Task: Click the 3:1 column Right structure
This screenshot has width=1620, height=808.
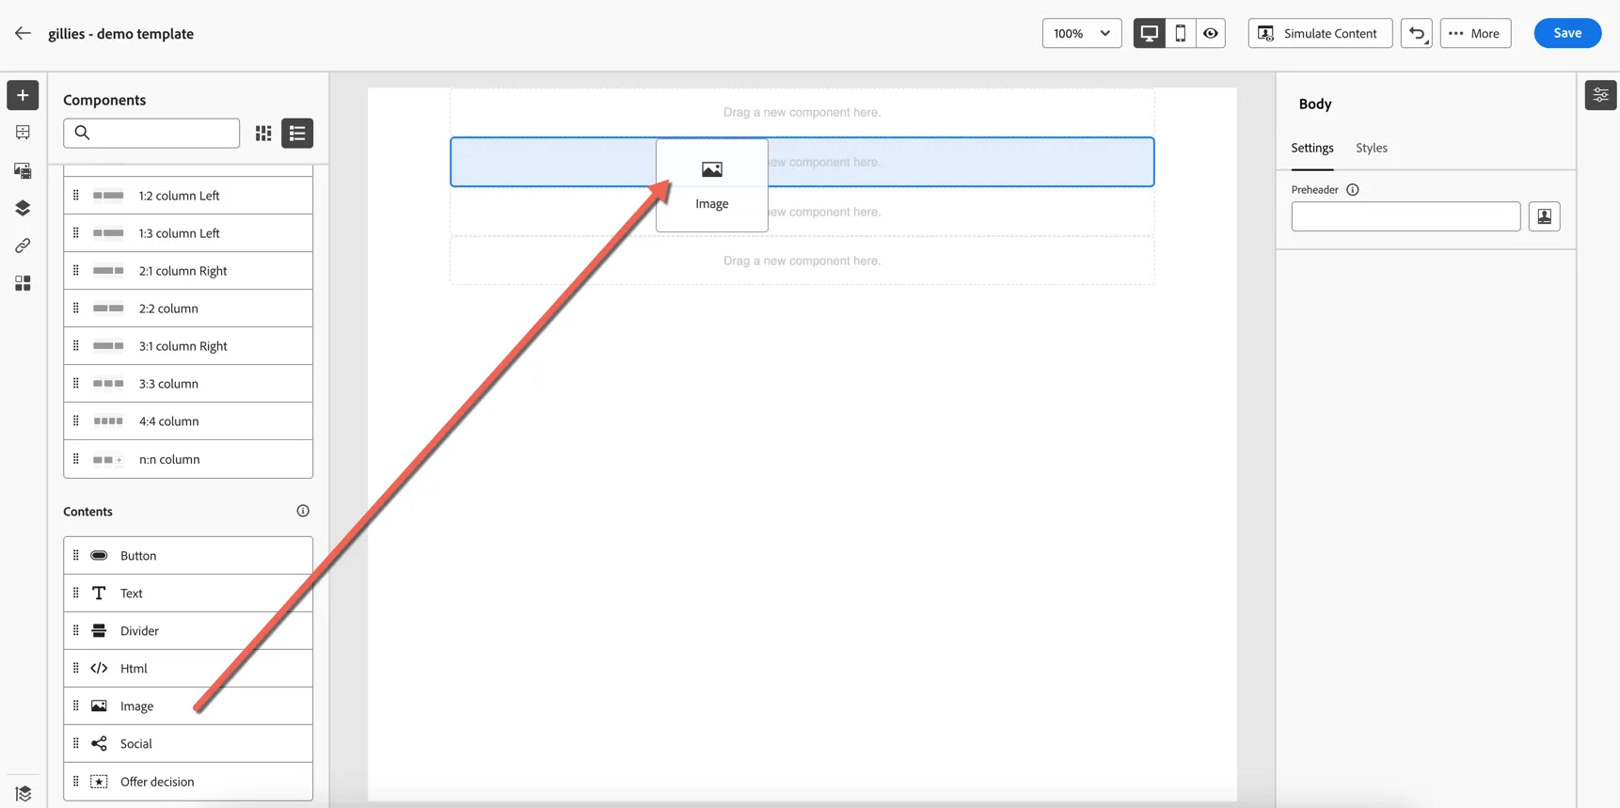Action: click(188, 346)
